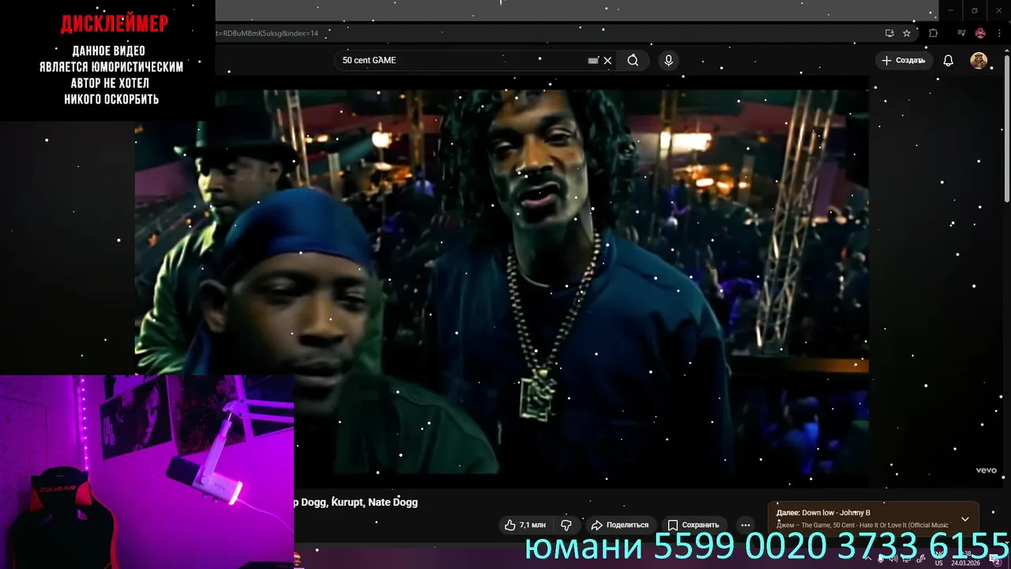Minimize the browser window

950,10
